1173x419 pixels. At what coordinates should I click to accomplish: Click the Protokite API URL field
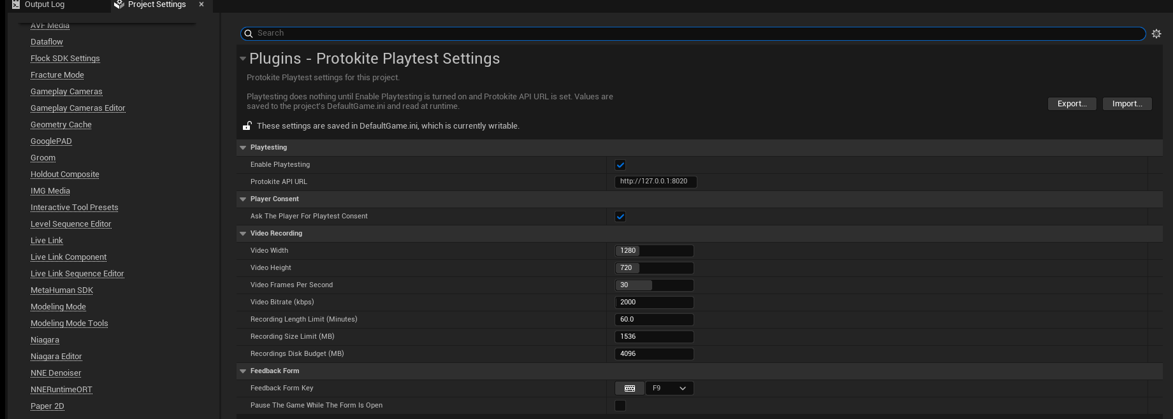(x=655, y=182)
